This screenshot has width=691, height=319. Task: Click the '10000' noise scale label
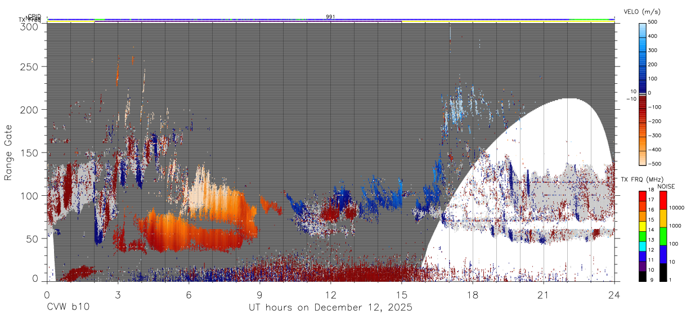(x=677, y=208)
